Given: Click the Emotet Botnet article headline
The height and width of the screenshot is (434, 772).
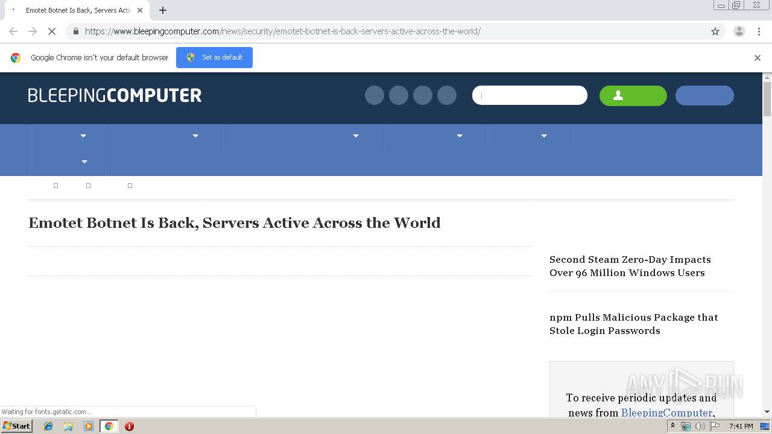Looking at the screenshot, I should [235, 222].
